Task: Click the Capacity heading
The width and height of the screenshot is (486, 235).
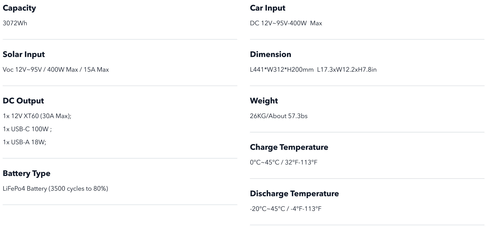Action: click(19, 8)
